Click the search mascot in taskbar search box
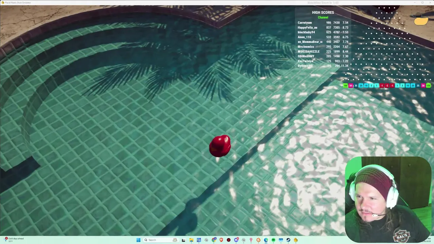434x244 pixels. pos(175,240)
